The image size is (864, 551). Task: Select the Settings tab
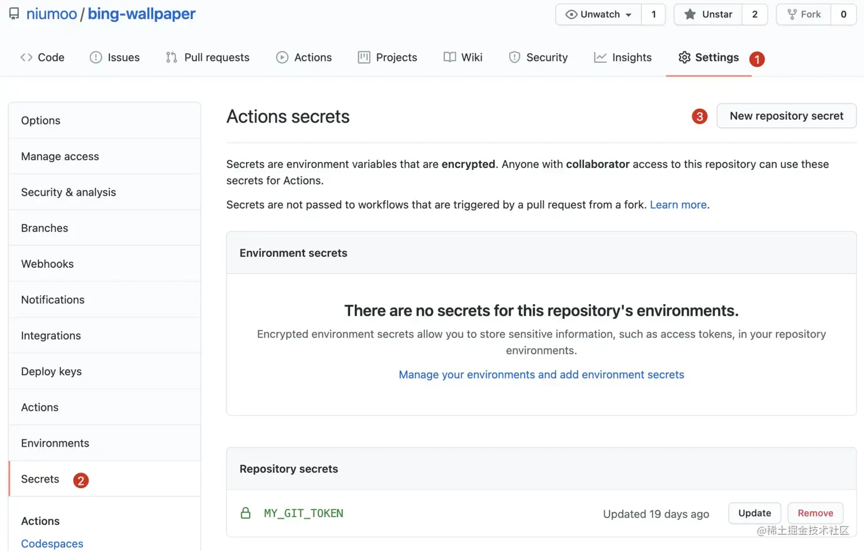coord(708,57)
